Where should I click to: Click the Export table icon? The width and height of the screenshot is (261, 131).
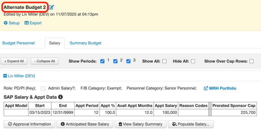click(27, 23)
